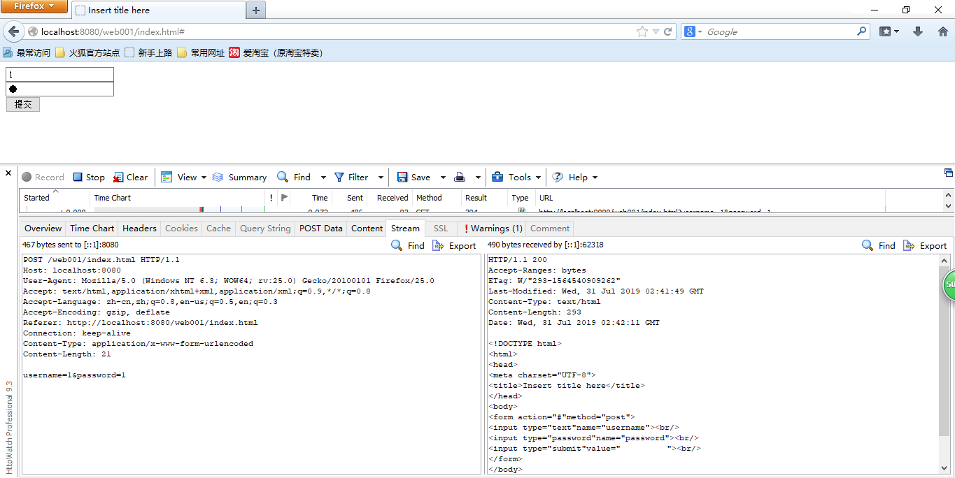Image resolution: width=955 pixels, height=478 pixels.
Task: Switch to the Headers tab
Action: pyautogui.click(x=139, y=229)
